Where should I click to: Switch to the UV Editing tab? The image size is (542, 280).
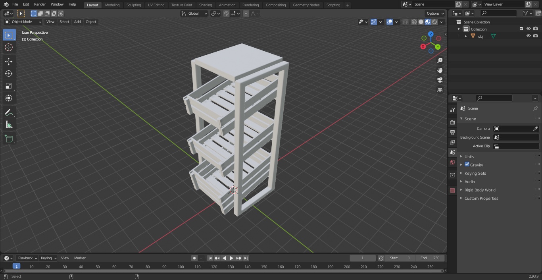pos(156,5)
